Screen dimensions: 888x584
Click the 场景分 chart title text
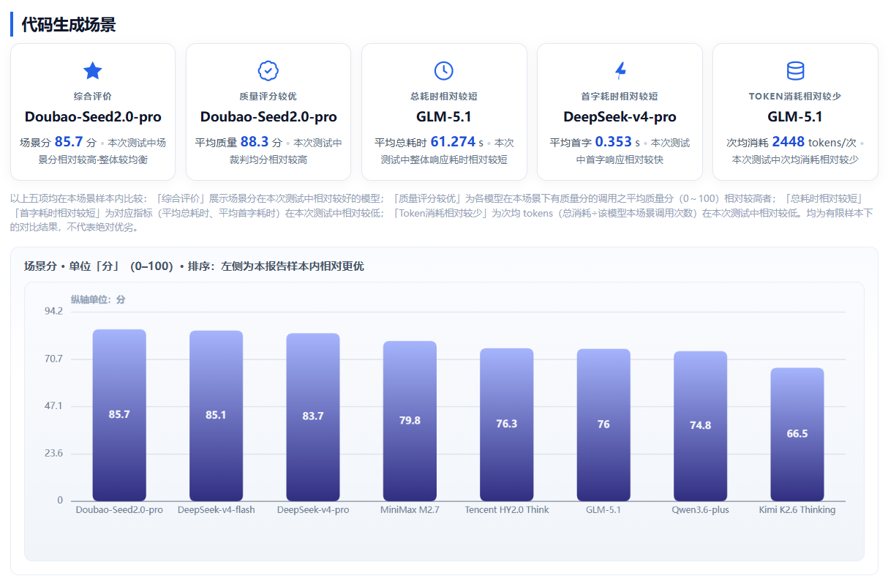pyautogui.click(x=194, y=266)
